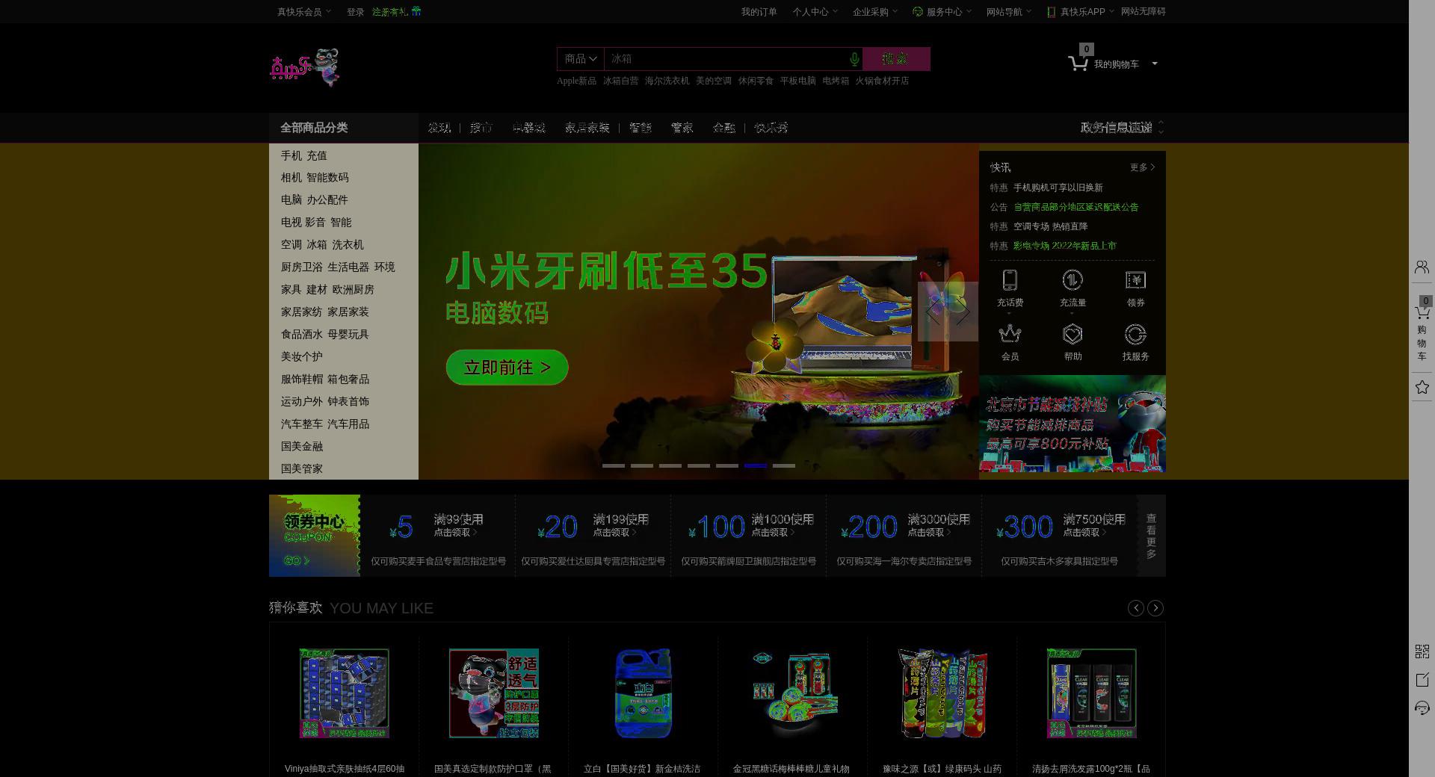Select 美妆个护 in category menu
This screenshot has width=1435, height=777.
tap(302, 356)
